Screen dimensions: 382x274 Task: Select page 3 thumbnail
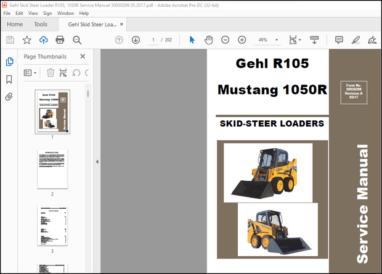point(52,226)
